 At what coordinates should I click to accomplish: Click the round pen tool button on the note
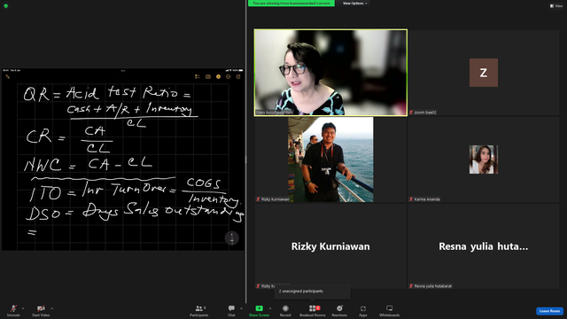(232, 238)
